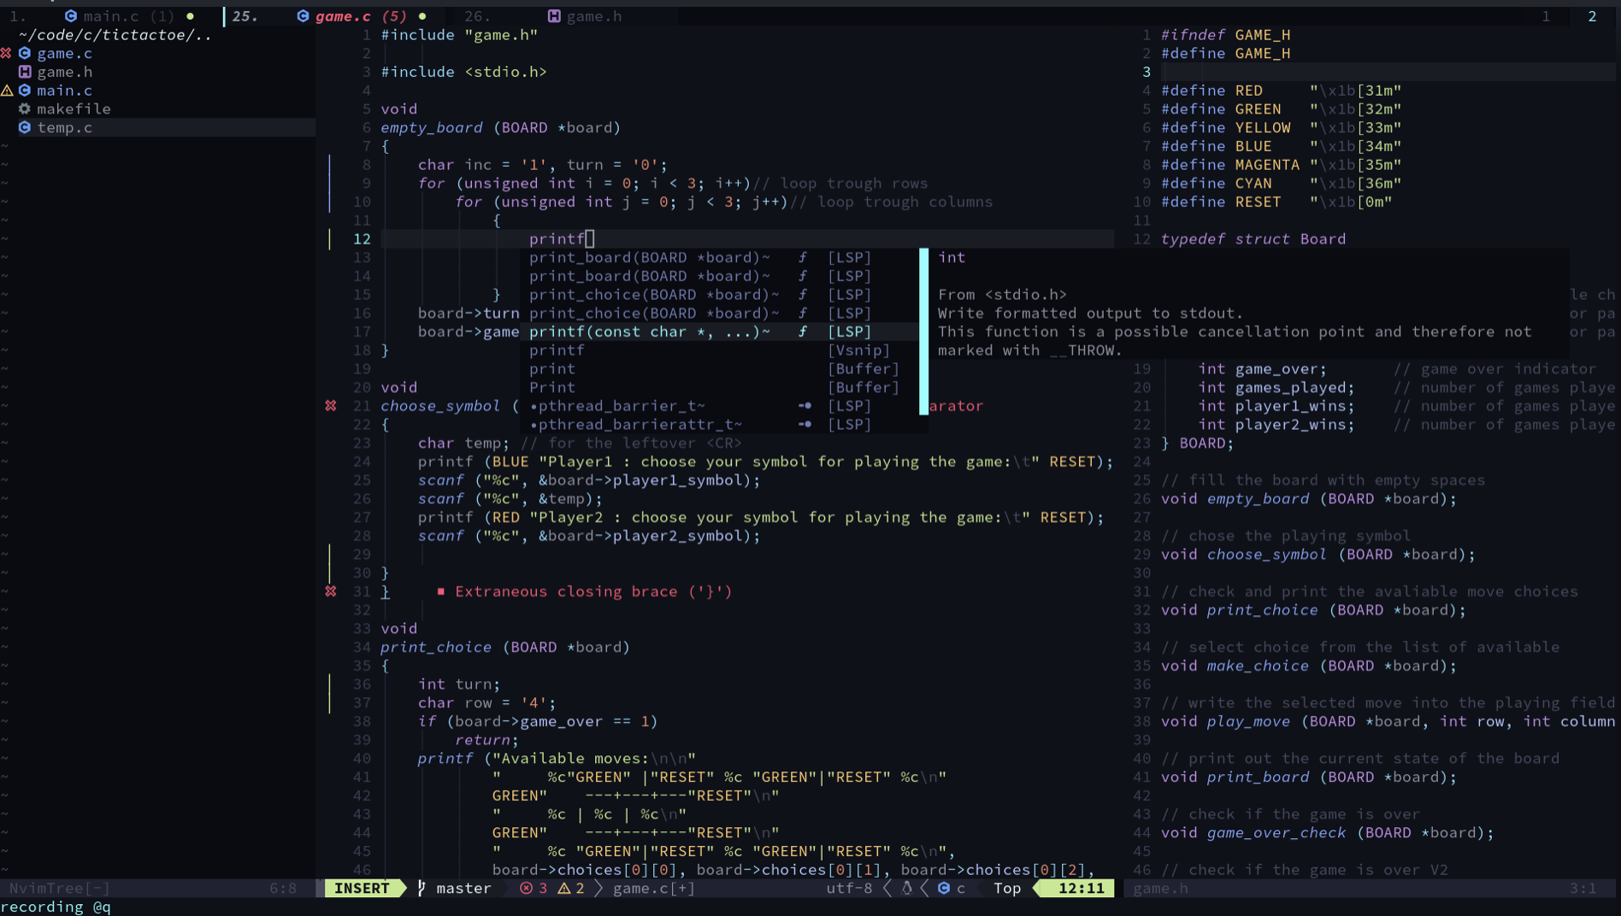
Task: Click game.c[+] filename in statusline
Action: [654, 889]
